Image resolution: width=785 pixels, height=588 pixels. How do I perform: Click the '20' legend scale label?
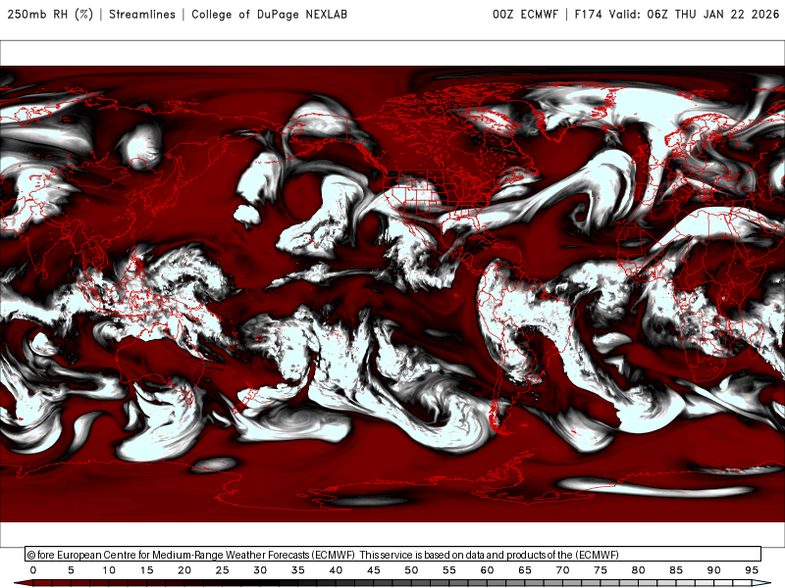(184, 570)
